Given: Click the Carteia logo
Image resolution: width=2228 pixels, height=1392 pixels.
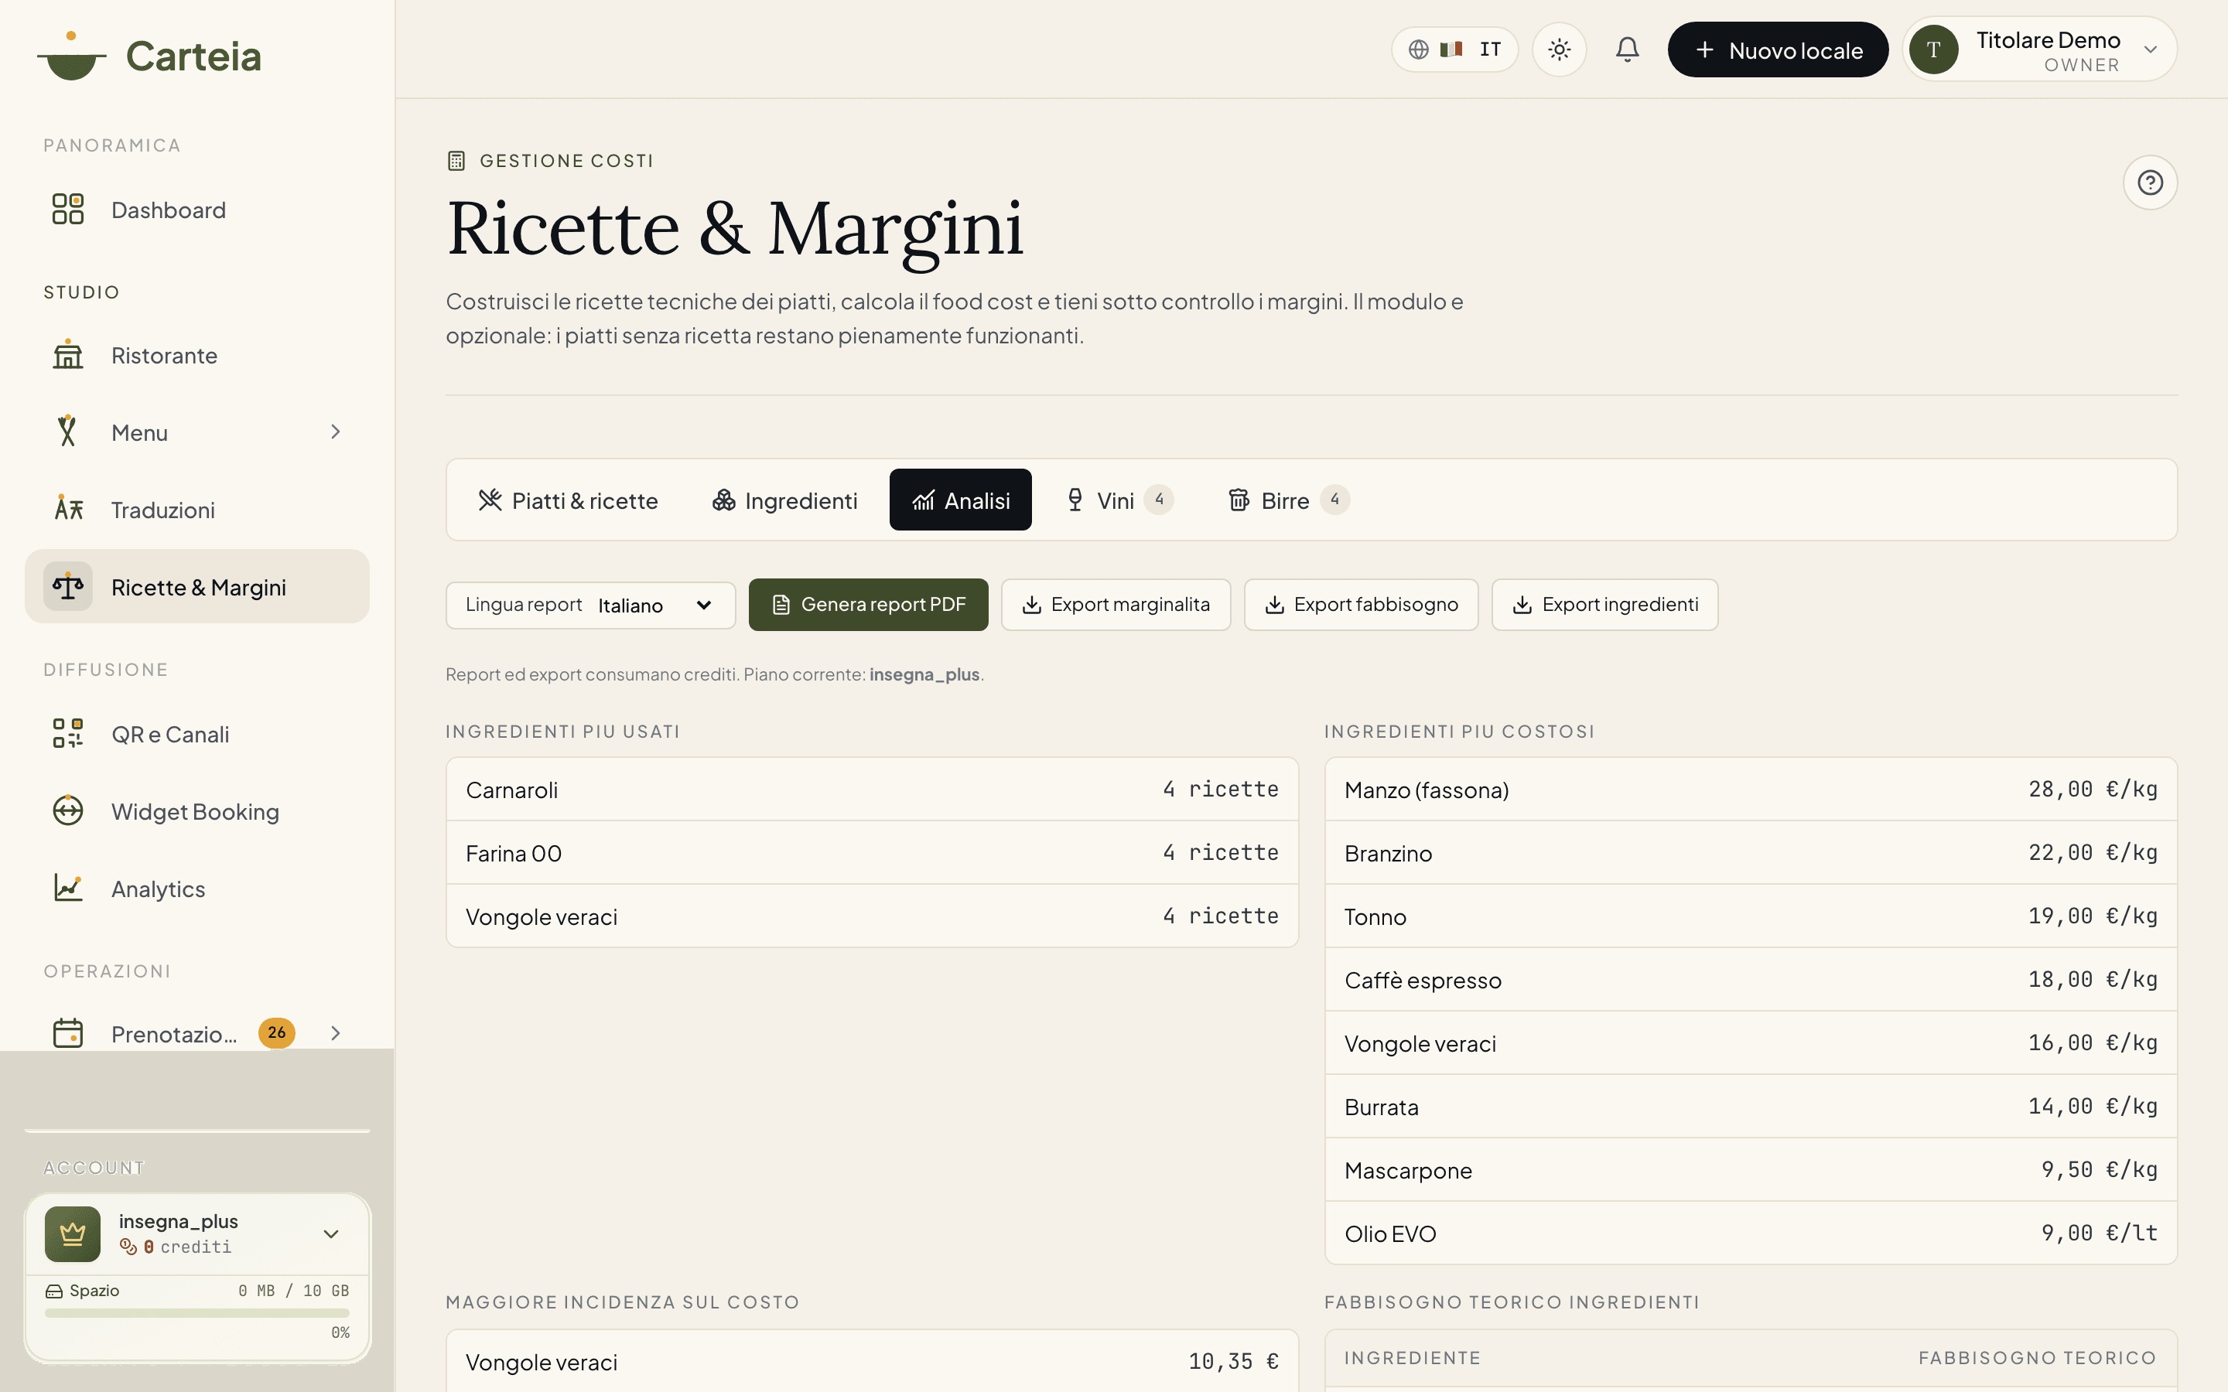Looking at the screenshot, I should click(149, 55).
